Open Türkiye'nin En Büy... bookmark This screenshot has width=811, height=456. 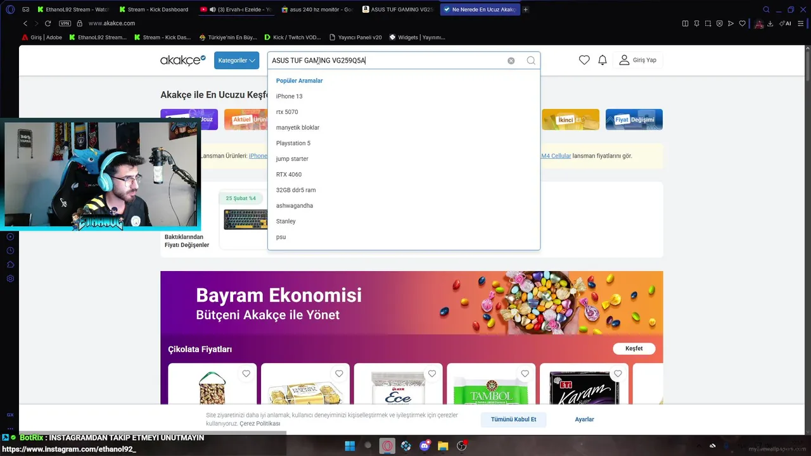click(x=228, y=37)
